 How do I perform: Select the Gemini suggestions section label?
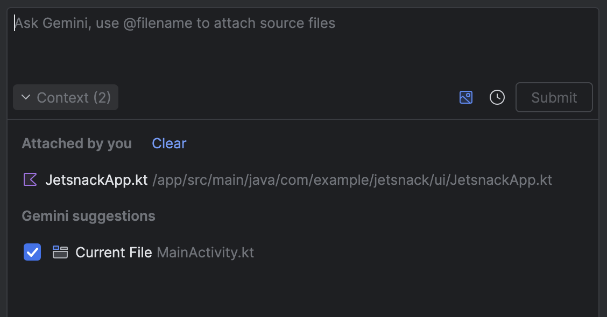click(88, 215)
